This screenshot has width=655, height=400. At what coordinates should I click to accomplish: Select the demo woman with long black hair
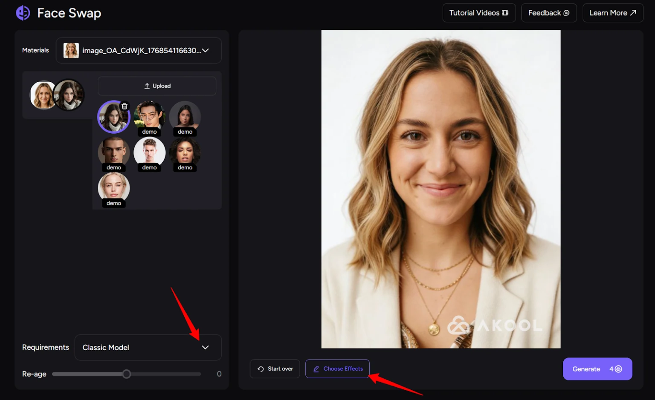coord(185,116)
